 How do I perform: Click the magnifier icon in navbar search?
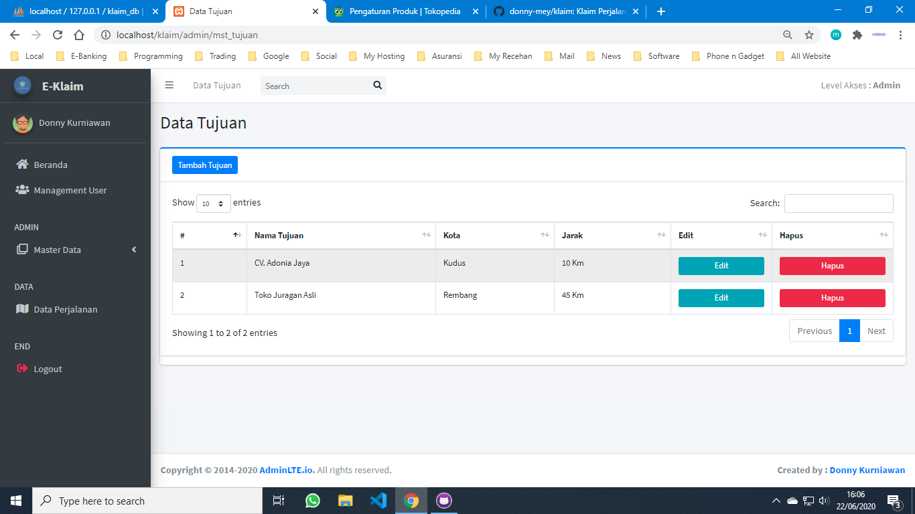pos(377,85)
